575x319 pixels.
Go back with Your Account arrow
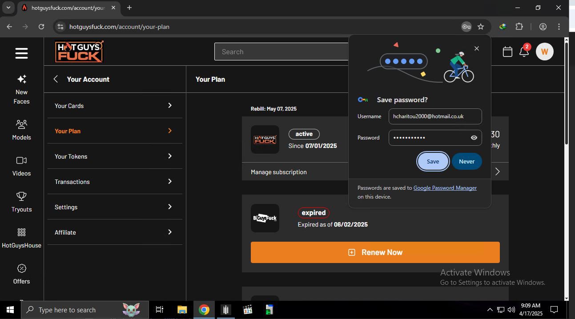point(56,79)
